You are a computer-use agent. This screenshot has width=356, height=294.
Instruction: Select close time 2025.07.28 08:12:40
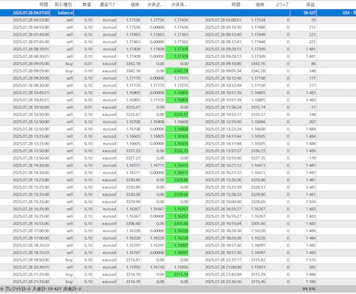pos(223,34)
